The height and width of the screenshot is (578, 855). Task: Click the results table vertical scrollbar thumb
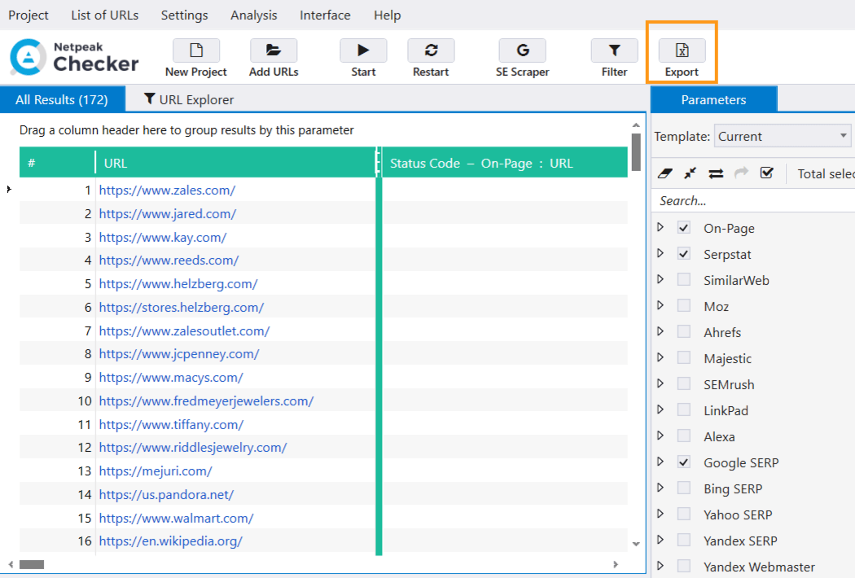pyautogui.click(x=636, y=152)
